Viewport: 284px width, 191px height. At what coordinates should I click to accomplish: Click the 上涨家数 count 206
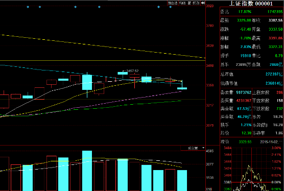point(279,92)
